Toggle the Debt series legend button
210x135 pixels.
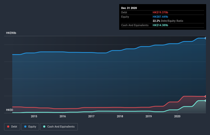12,127
